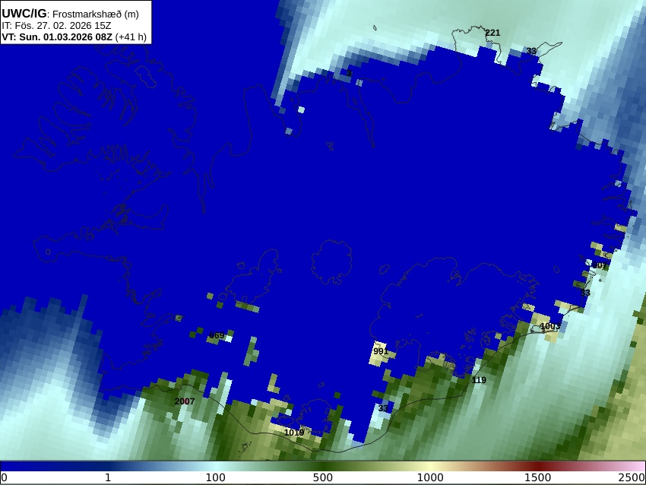646x485 pixels.
Task: Click the legend tick label '1500'
Action: [x=538, y=478]
